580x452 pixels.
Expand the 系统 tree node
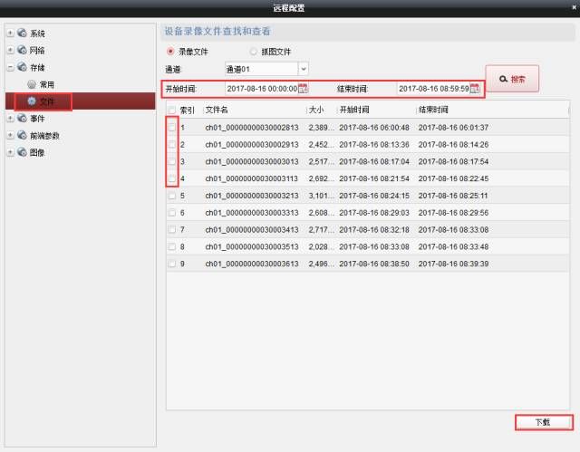pos(10,34)
